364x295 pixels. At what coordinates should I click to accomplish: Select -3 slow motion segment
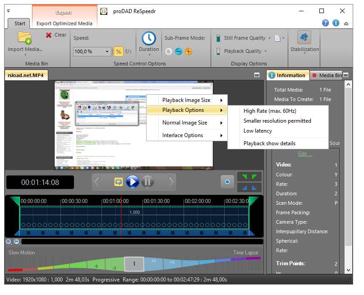[96, 265]
